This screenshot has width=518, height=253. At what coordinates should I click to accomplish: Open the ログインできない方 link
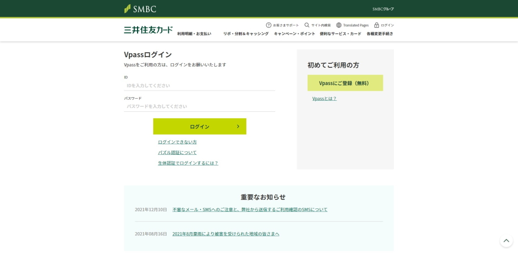(x=177, y=142)
